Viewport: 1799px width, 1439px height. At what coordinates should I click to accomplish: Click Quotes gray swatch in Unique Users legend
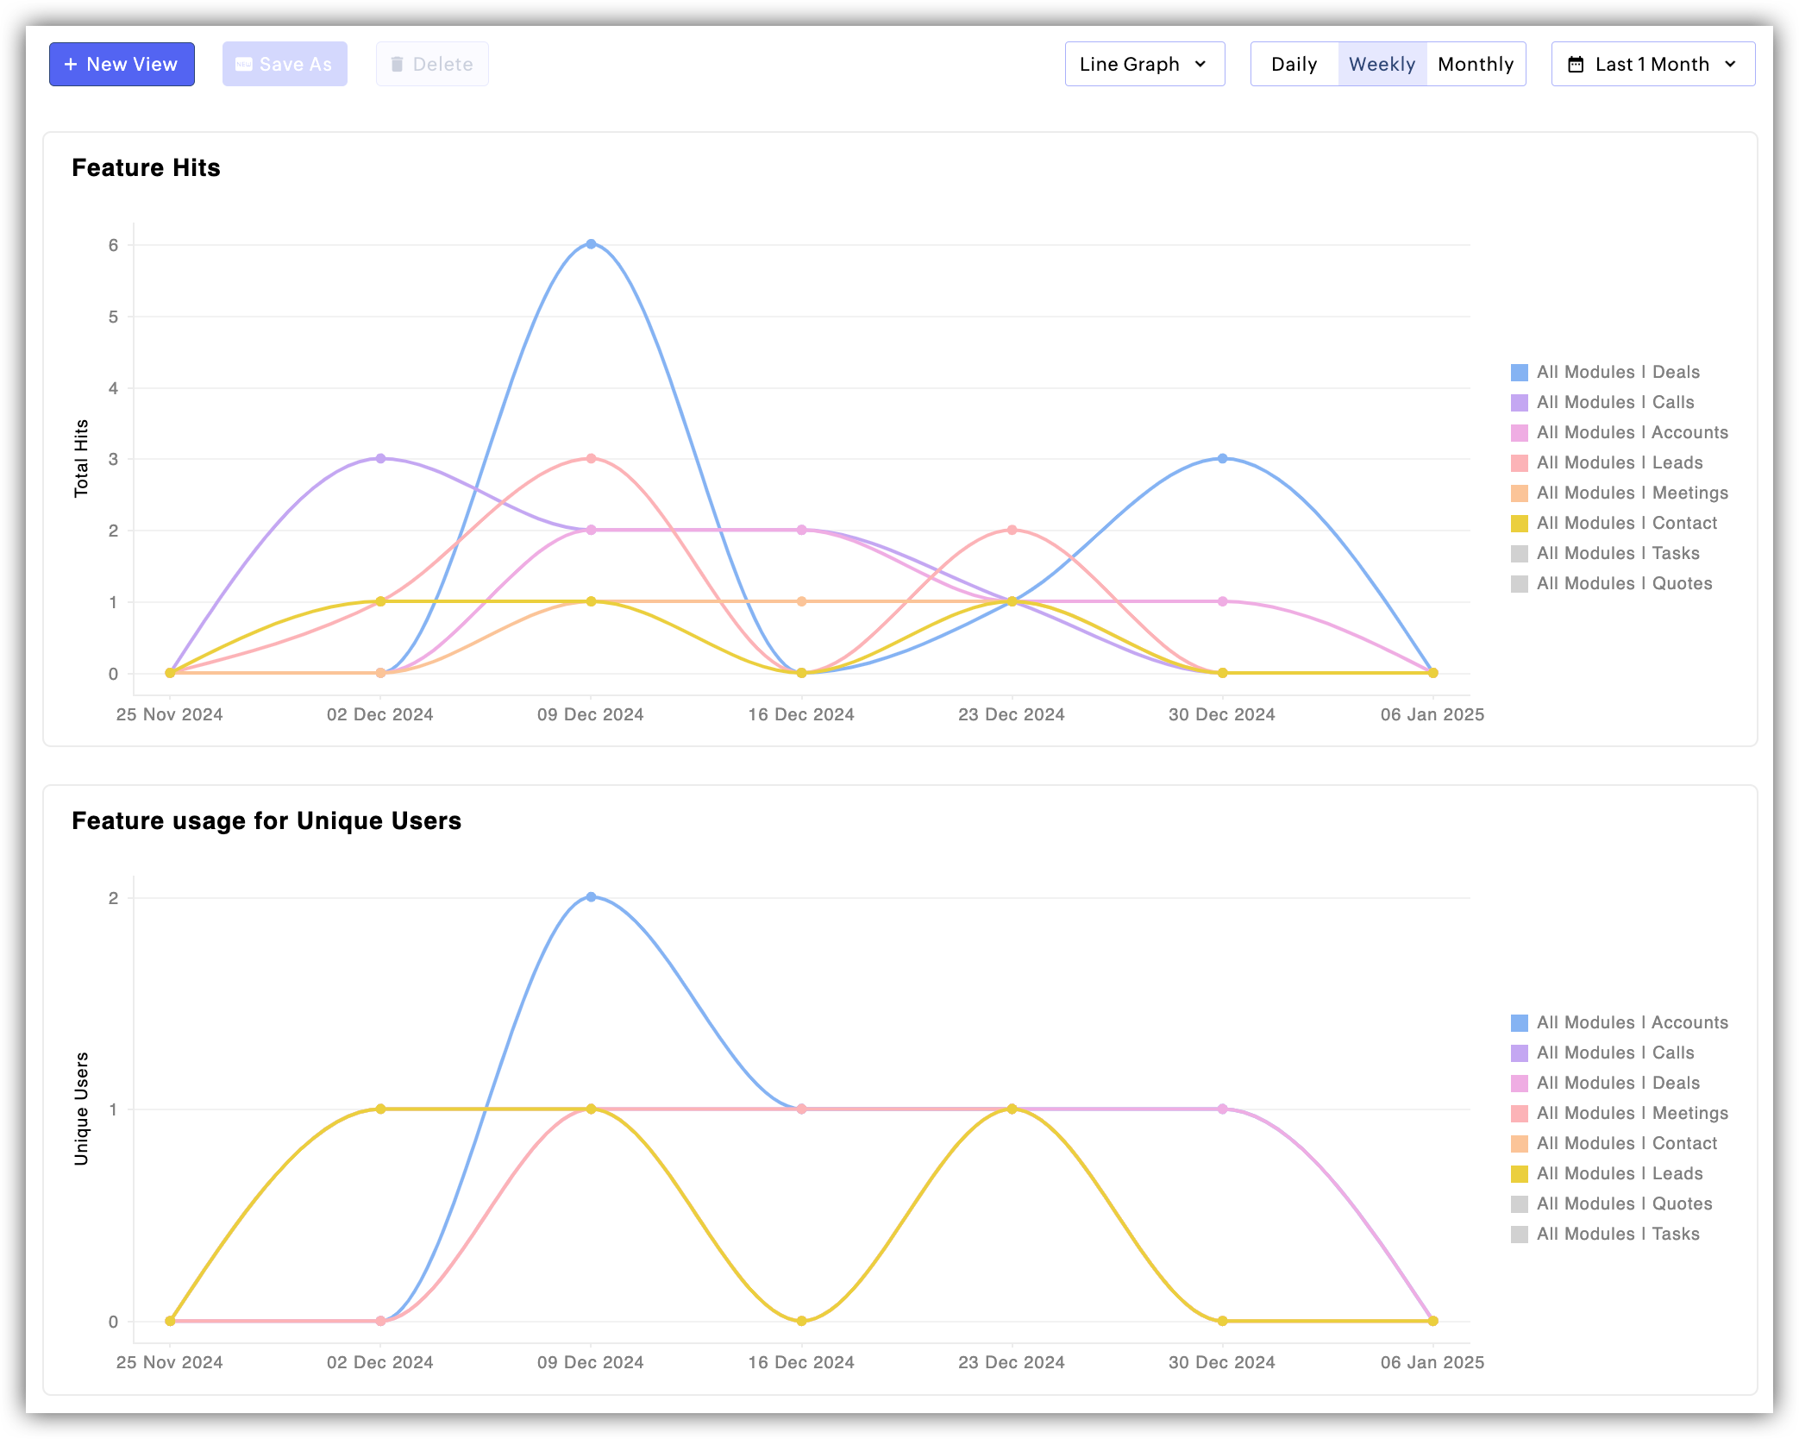(1520, 1204)
